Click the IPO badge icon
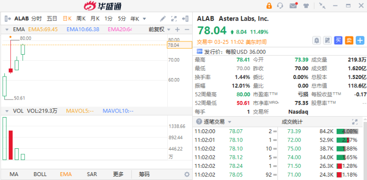Viewport: 367px width, 180px height. [x=200, y=51]
